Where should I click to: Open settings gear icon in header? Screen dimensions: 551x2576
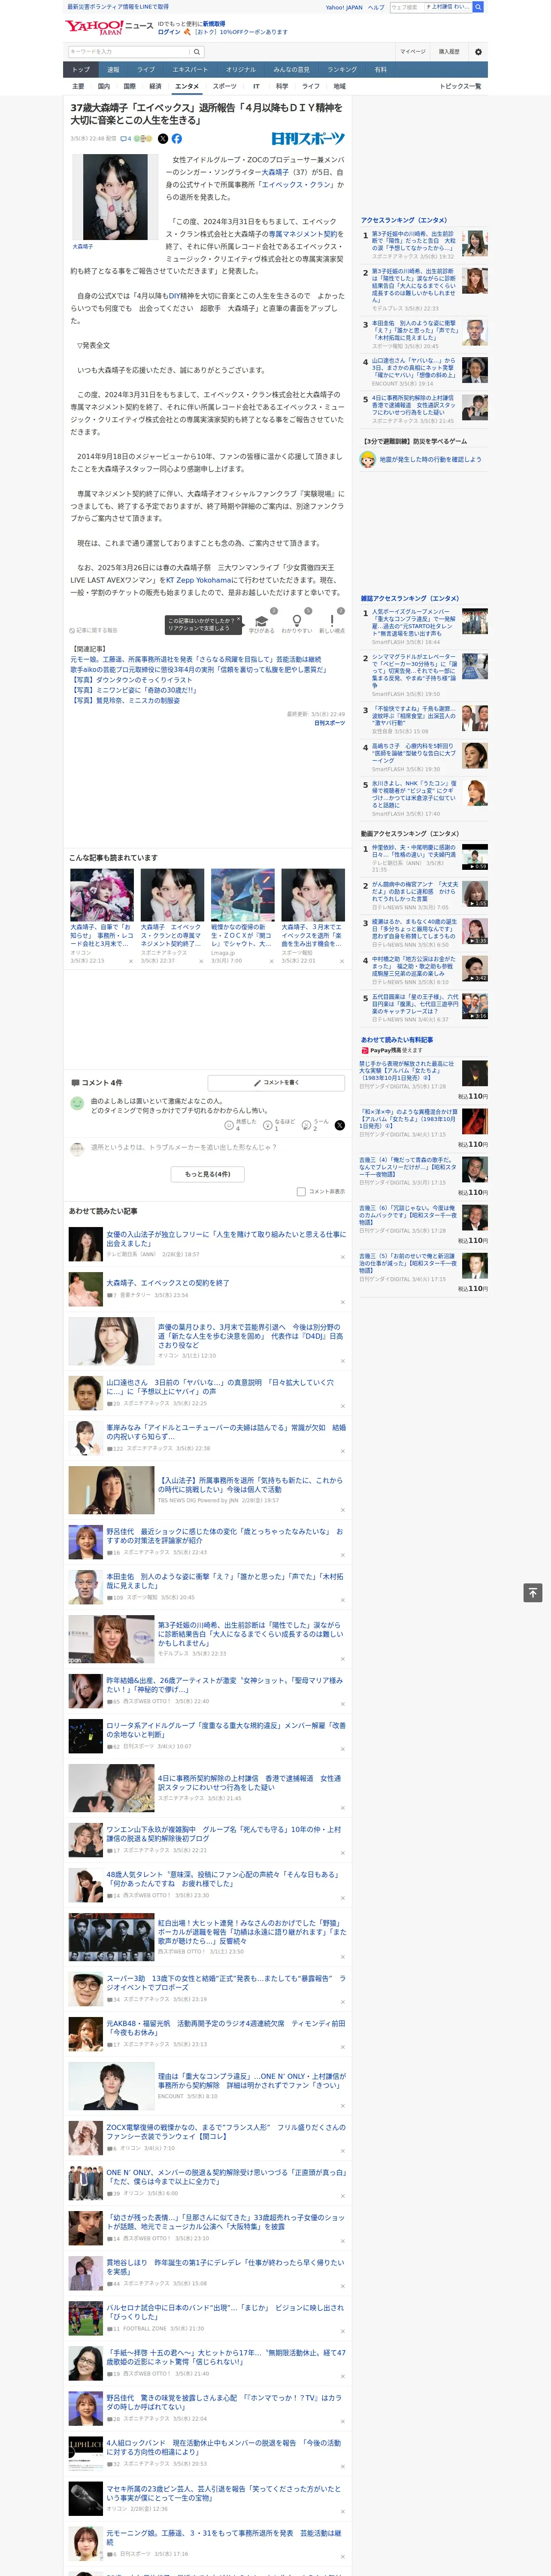(478, 52)
